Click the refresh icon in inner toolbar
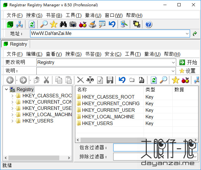 154,80
